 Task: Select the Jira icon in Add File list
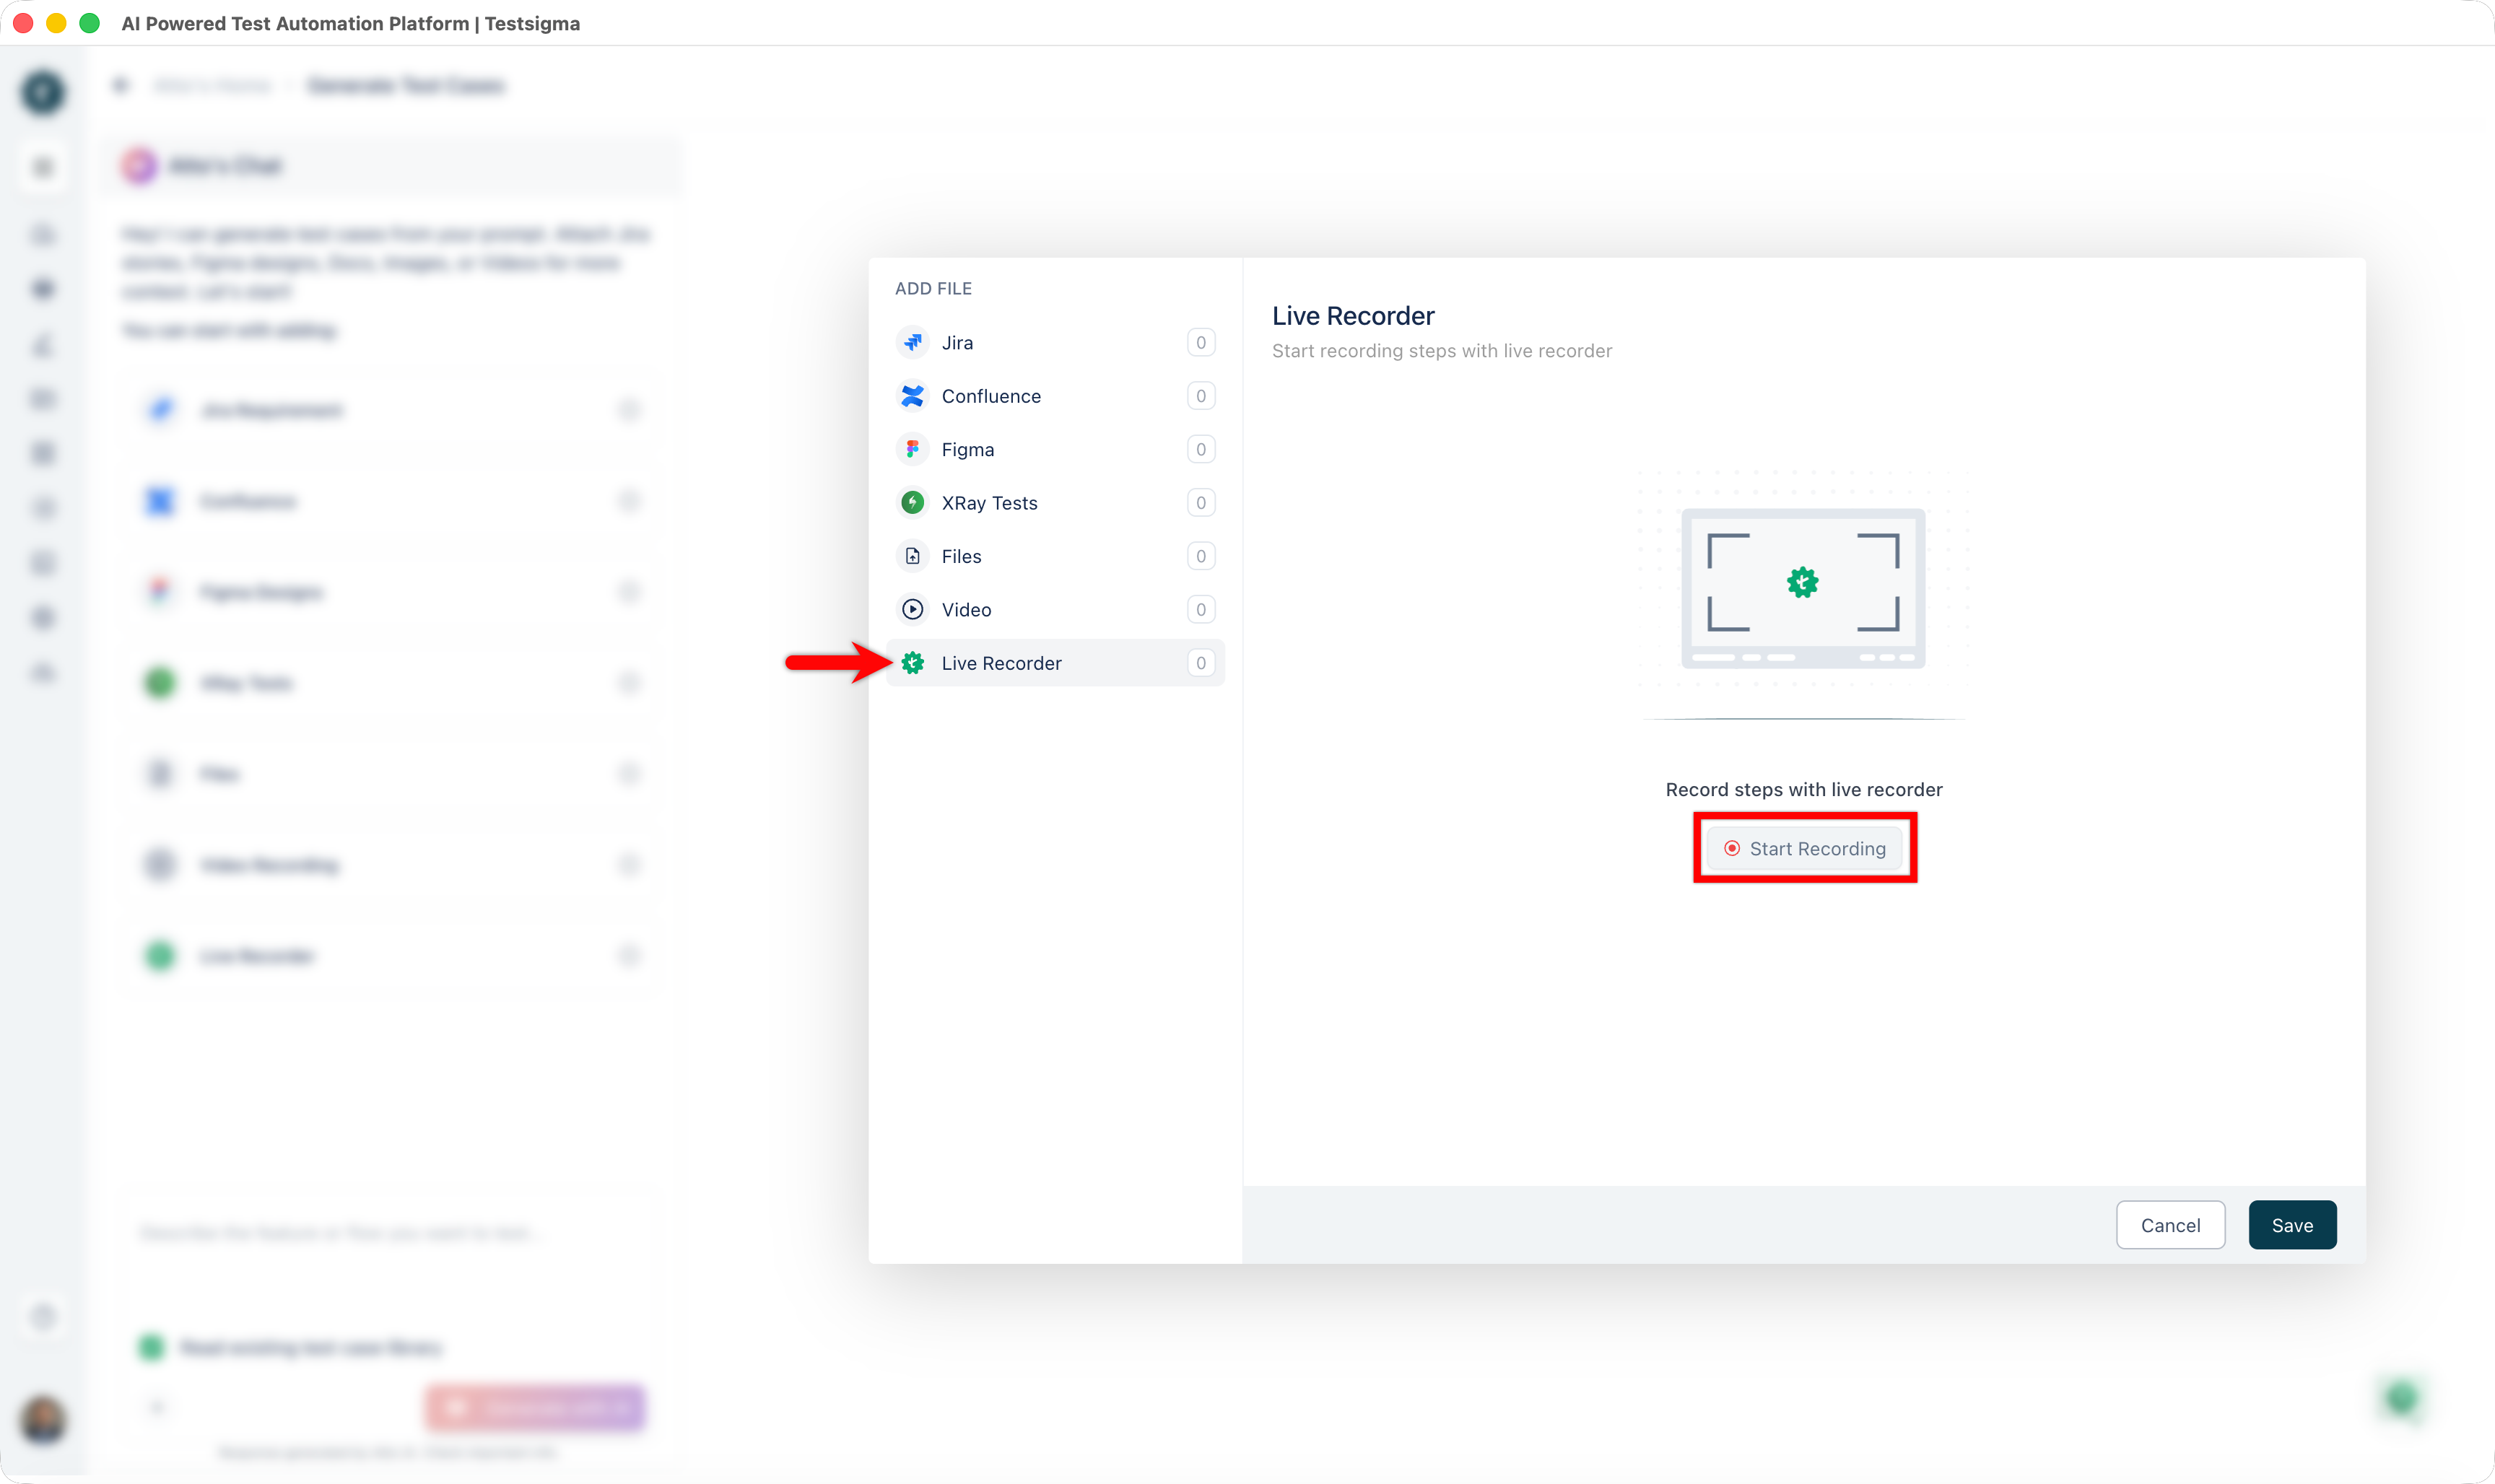pos(912,342)
